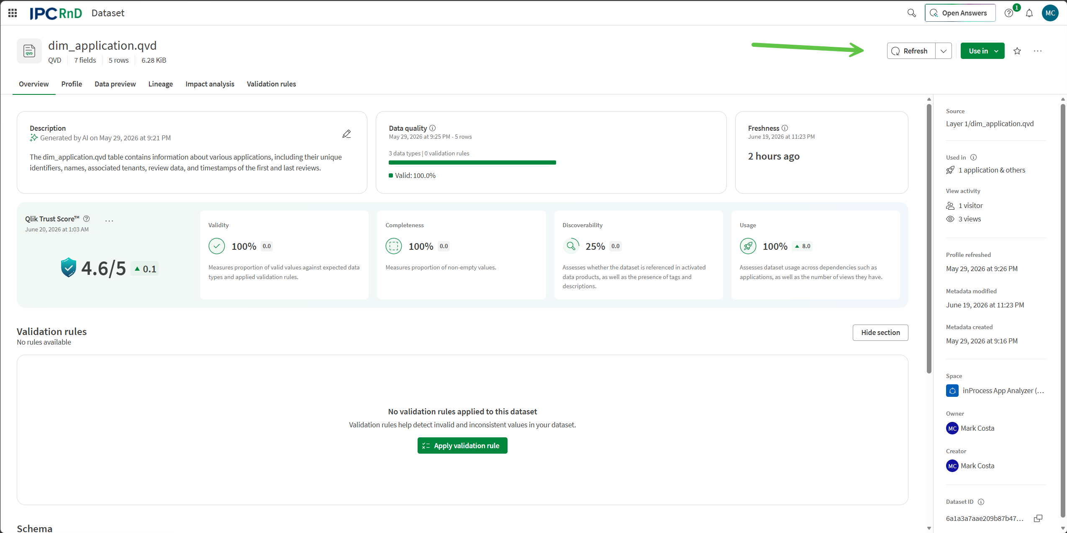Open the dataset more options ellipsis

[x=1038, y=51]
